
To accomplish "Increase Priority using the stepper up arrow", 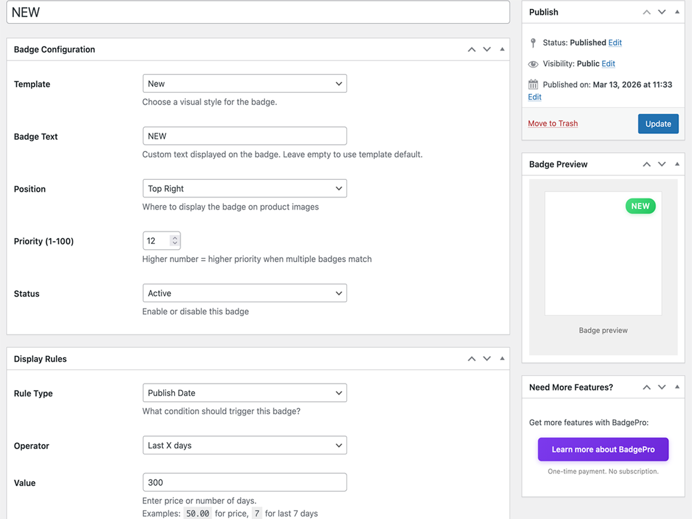I will 175,238.
